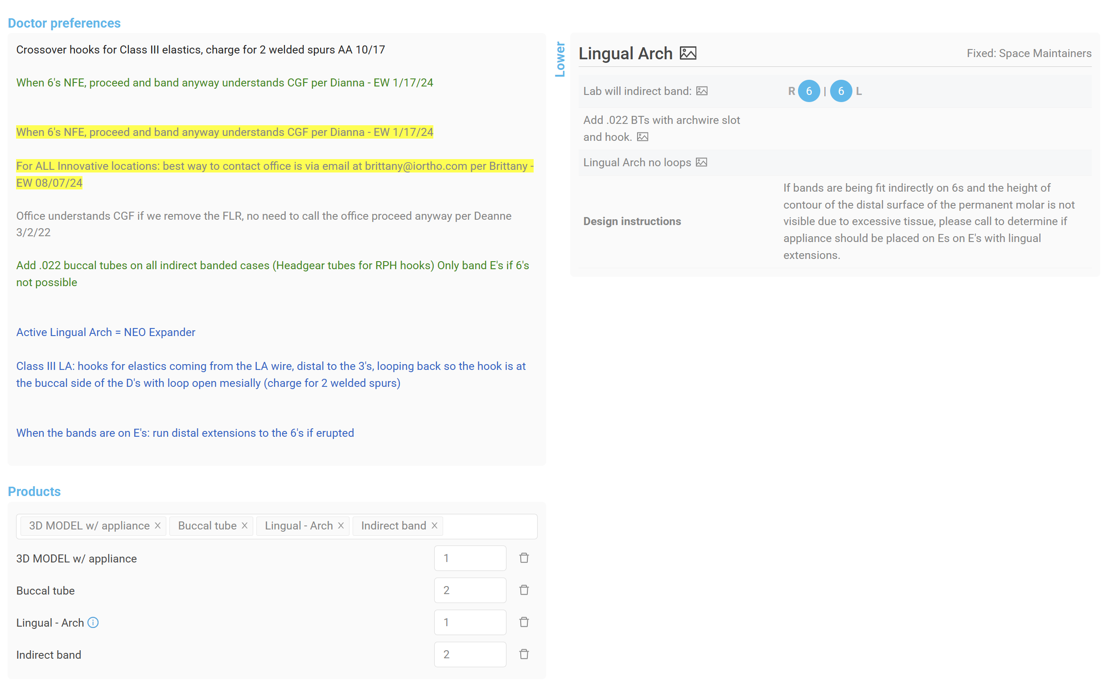Remove 'Indirect band' product tag
This screenshot has width=1119, height=681.
[x=434, y=526]
